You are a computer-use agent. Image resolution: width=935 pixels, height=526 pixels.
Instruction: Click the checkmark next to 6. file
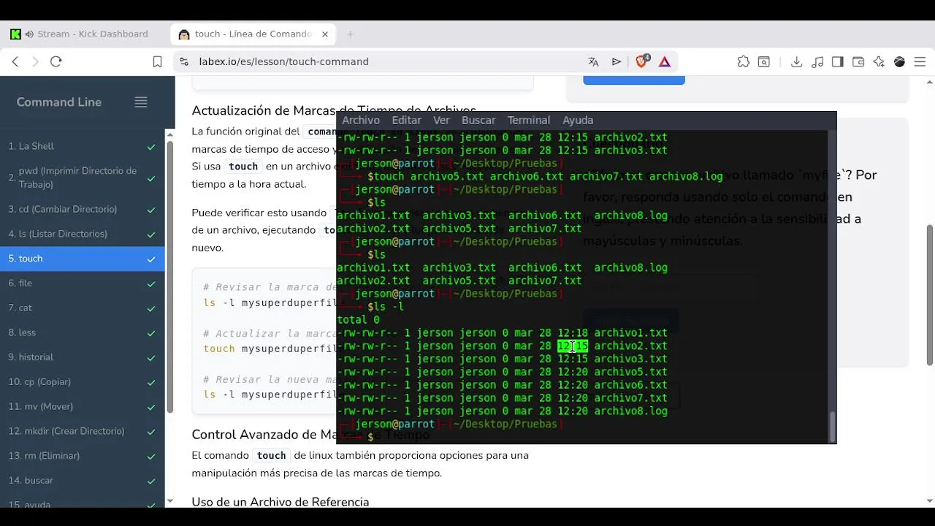tap(151, 283)
